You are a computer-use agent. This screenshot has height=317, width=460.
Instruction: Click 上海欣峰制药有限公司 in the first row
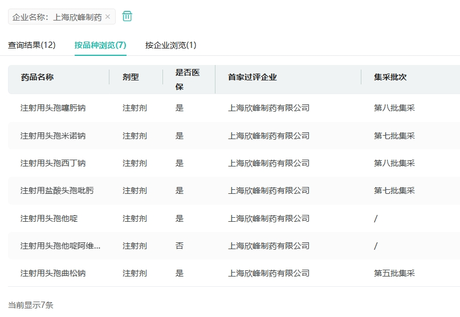268,108
